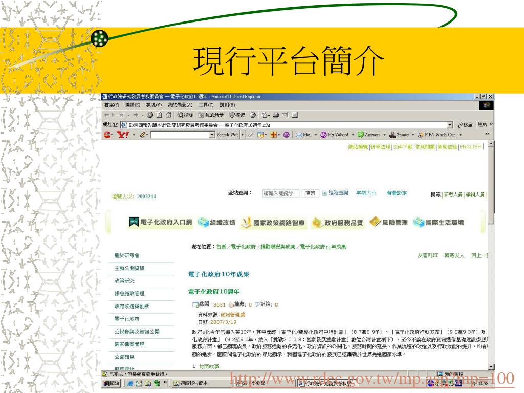Screen dimensions: 524x393
Task: Open the 我的最愛 favorites toolbar button
Action: [210, 115]
